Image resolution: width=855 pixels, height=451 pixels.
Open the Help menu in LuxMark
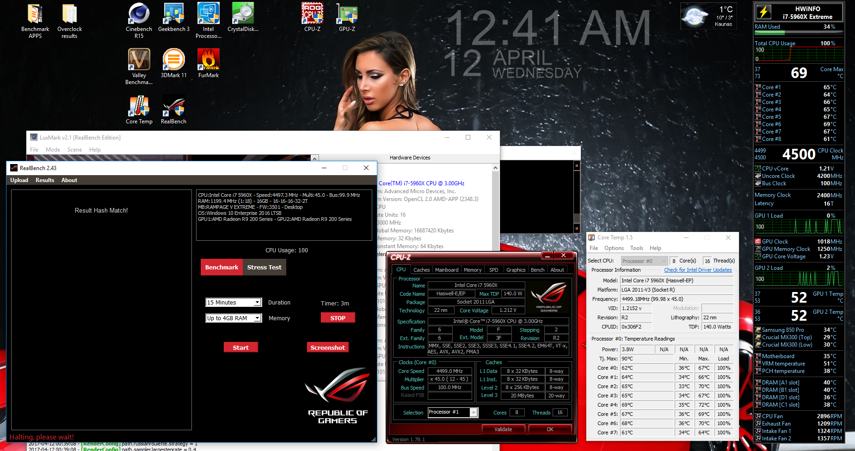(95, 150)
